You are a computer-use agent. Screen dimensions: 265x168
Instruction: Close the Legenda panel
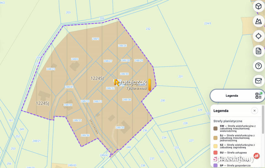pos(254,111)
